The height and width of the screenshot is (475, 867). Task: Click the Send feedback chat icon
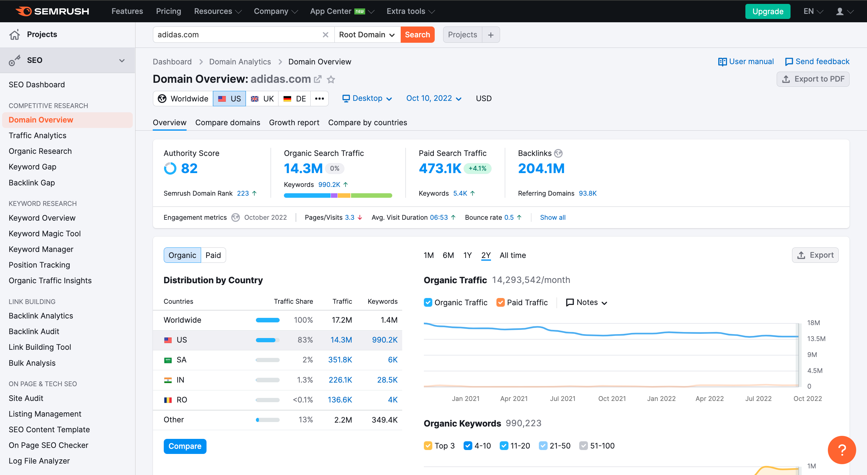(x=789, y=62)
